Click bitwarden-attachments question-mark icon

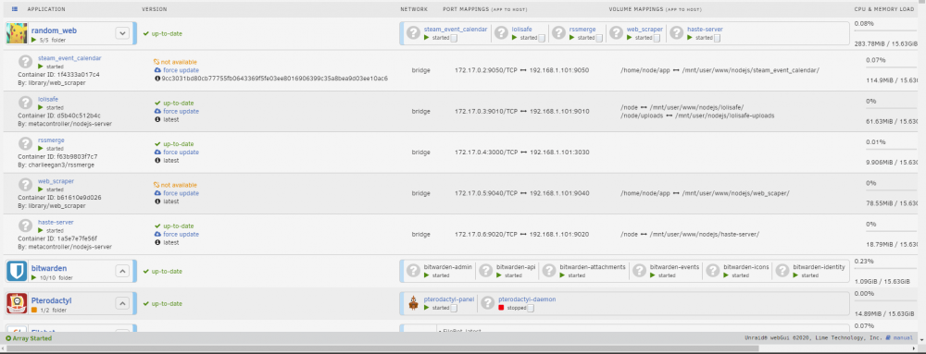(x=549, y=271)
